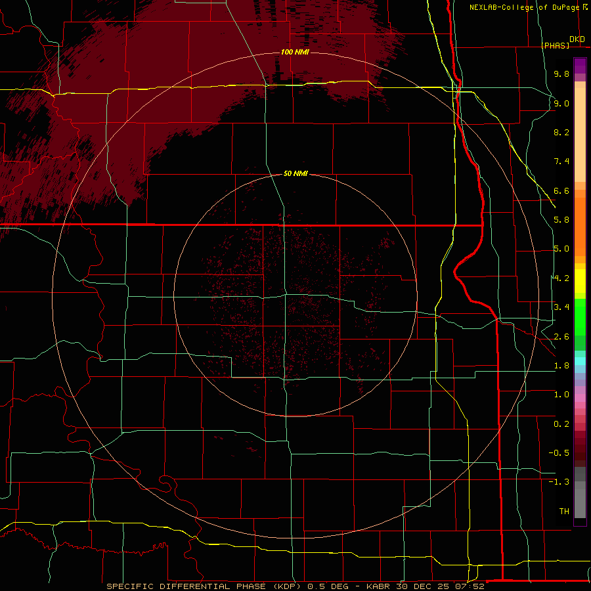This screenshot has height=591, width=591.
Task: Click the 7.4 legend value
Action: pyautogui.click(x=561, y=162)
